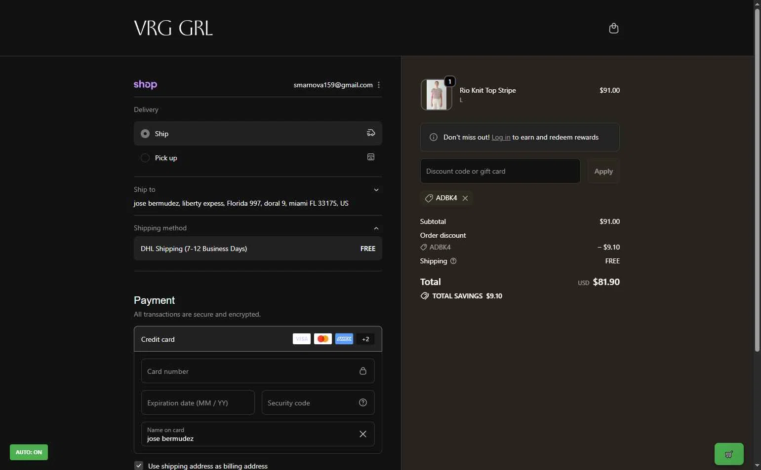761x470 pixels.
Task: Click the Credit card payment header
Action: pyautogui.click(x=258, y=339)
